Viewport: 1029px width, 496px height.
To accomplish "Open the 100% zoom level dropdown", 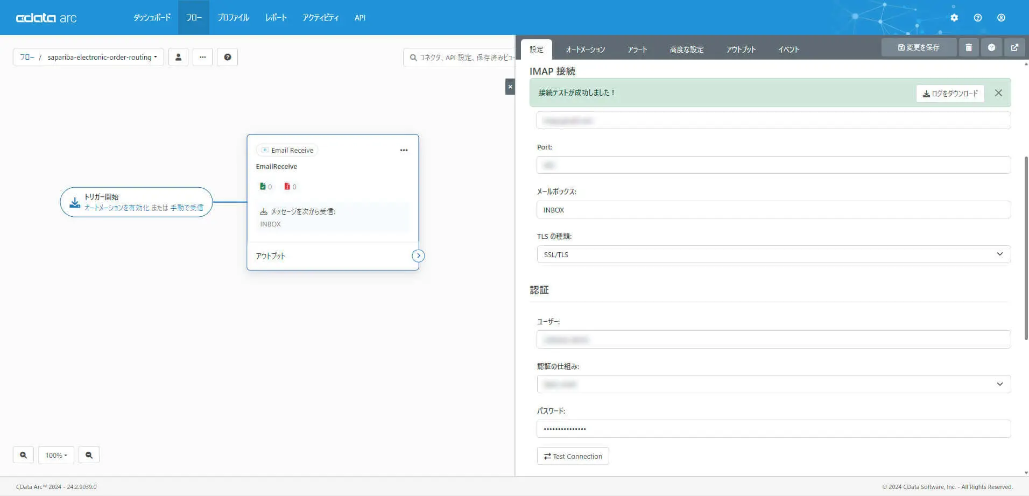I will click(x=56, y=455).
